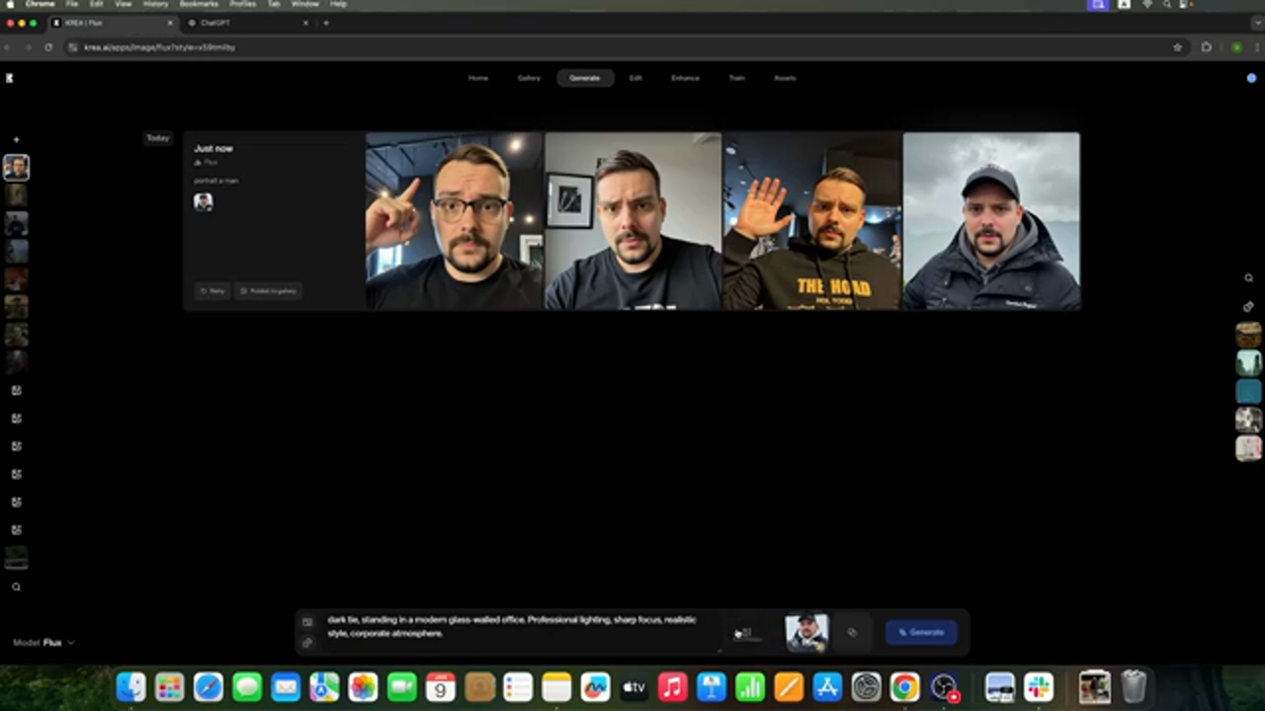Open the Chrome extensions puzzle icon
This screenshot has width=1265, height=711.
click(x=1207, y=47)
